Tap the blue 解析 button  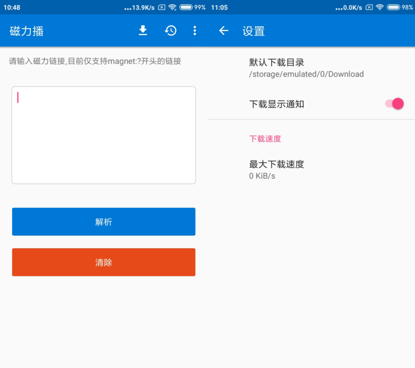pos(104,221)
